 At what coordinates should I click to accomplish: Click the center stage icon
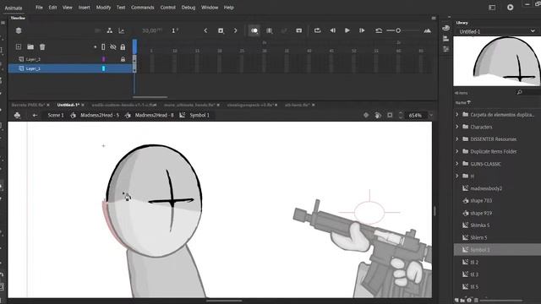pos(366,115)
